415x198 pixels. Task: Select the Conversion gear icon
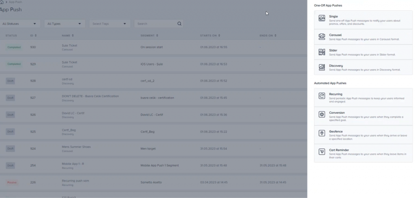coord(322,115)
